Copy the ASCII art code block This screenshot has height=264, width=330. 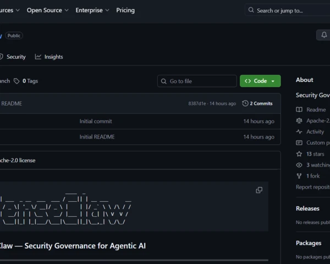(x=259, y=190)
